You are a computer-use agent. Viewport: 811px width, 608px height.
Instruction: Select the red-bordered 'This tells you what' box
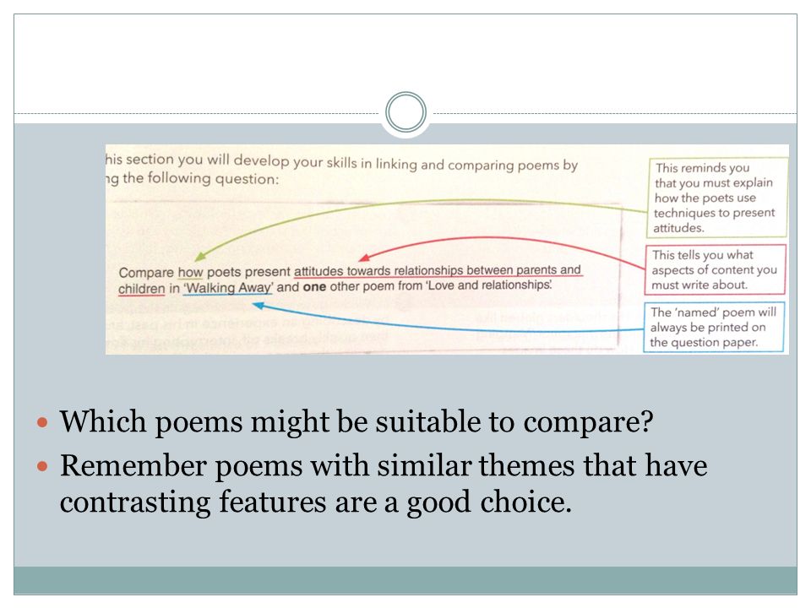pos(716,270)
